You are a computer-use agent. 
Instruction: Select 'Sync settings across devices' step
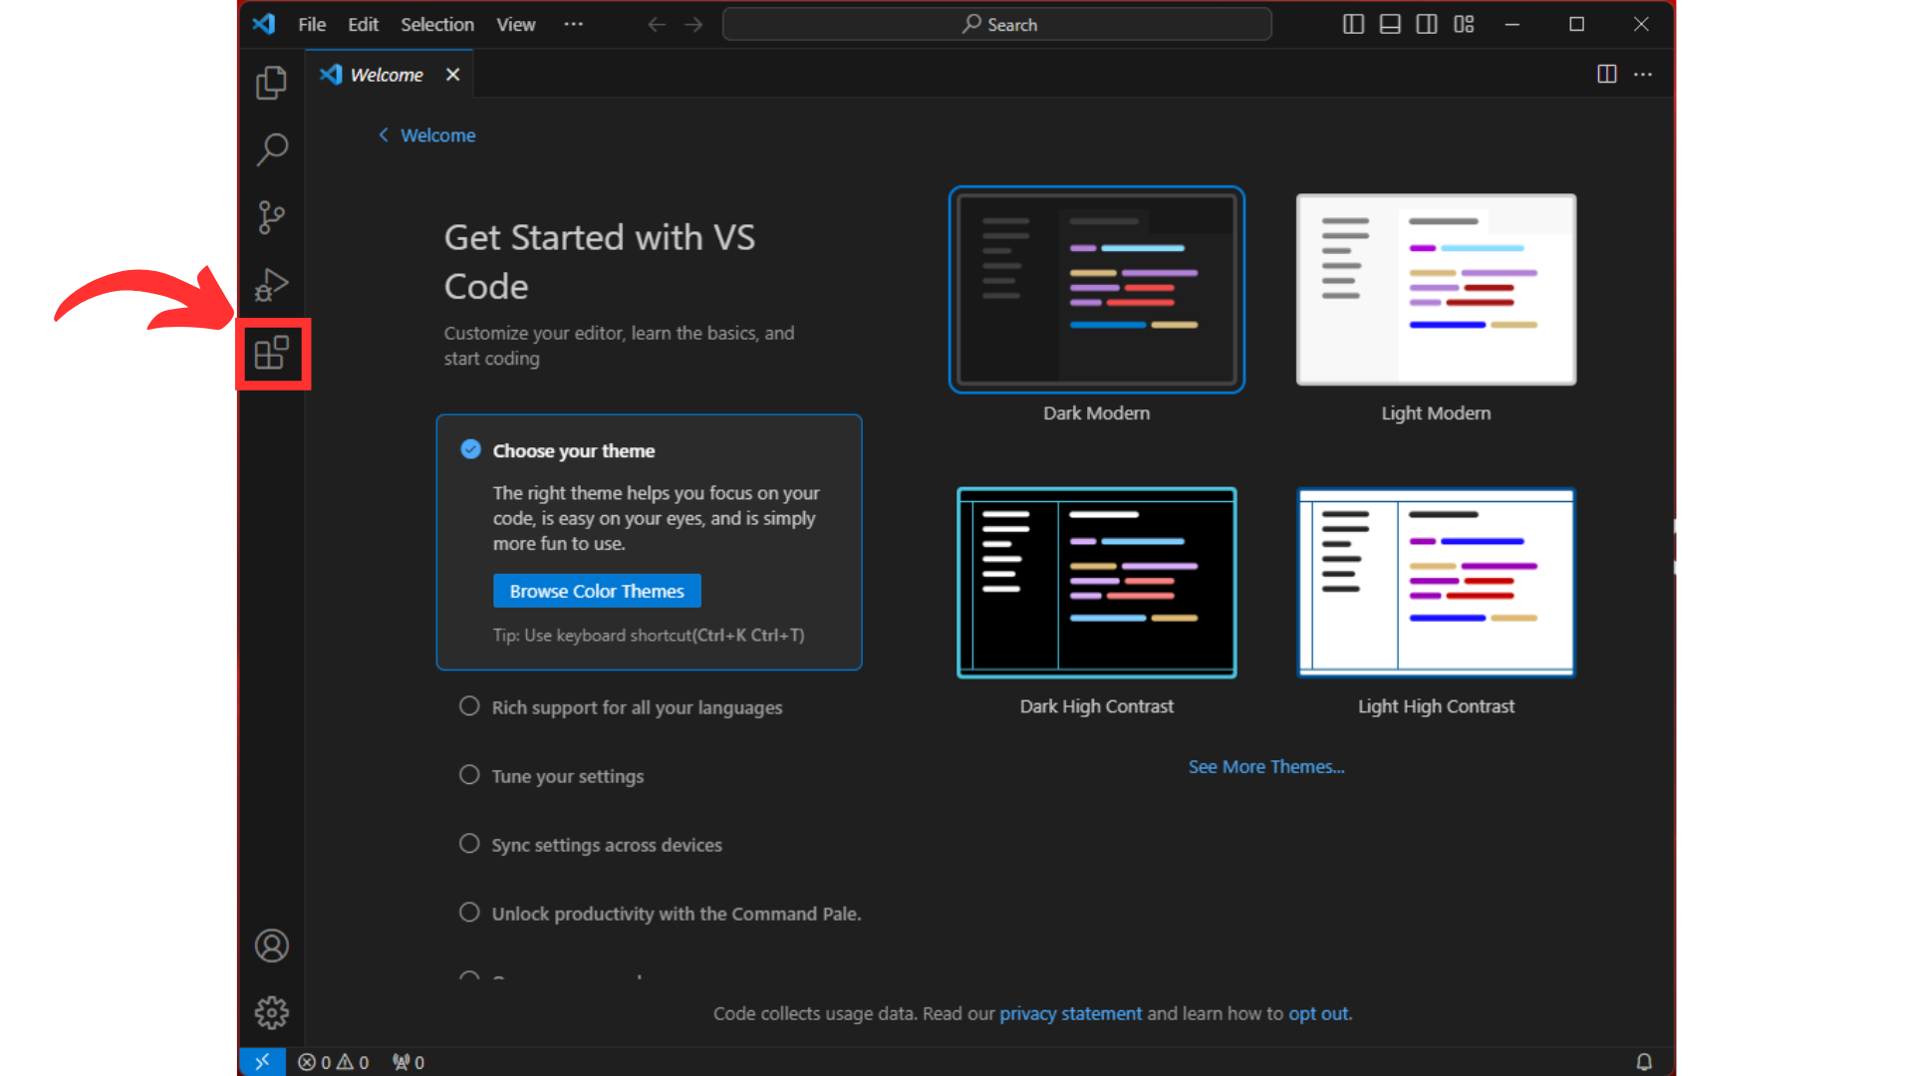tap(606, 845)
